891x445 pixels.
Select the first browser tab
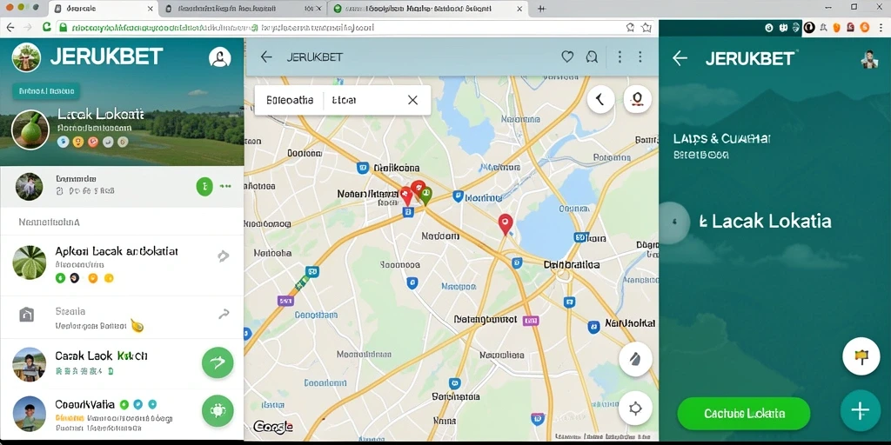point(103,9)
